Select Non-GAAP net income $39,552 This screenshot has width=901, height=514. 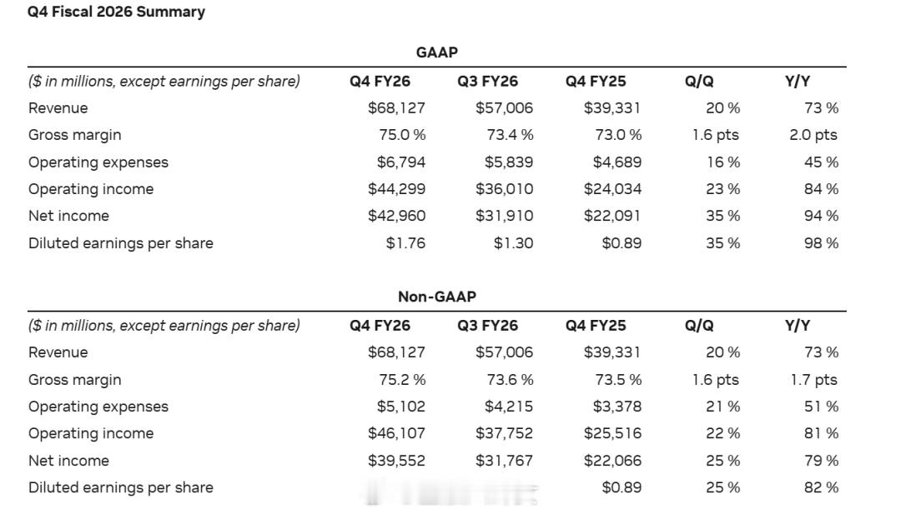[396, 461]
